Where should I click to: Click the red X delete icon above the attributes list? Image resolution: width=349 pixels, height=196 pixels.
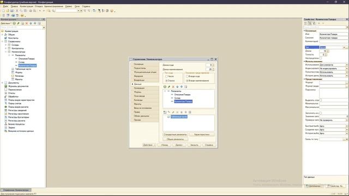click(173, 87)
